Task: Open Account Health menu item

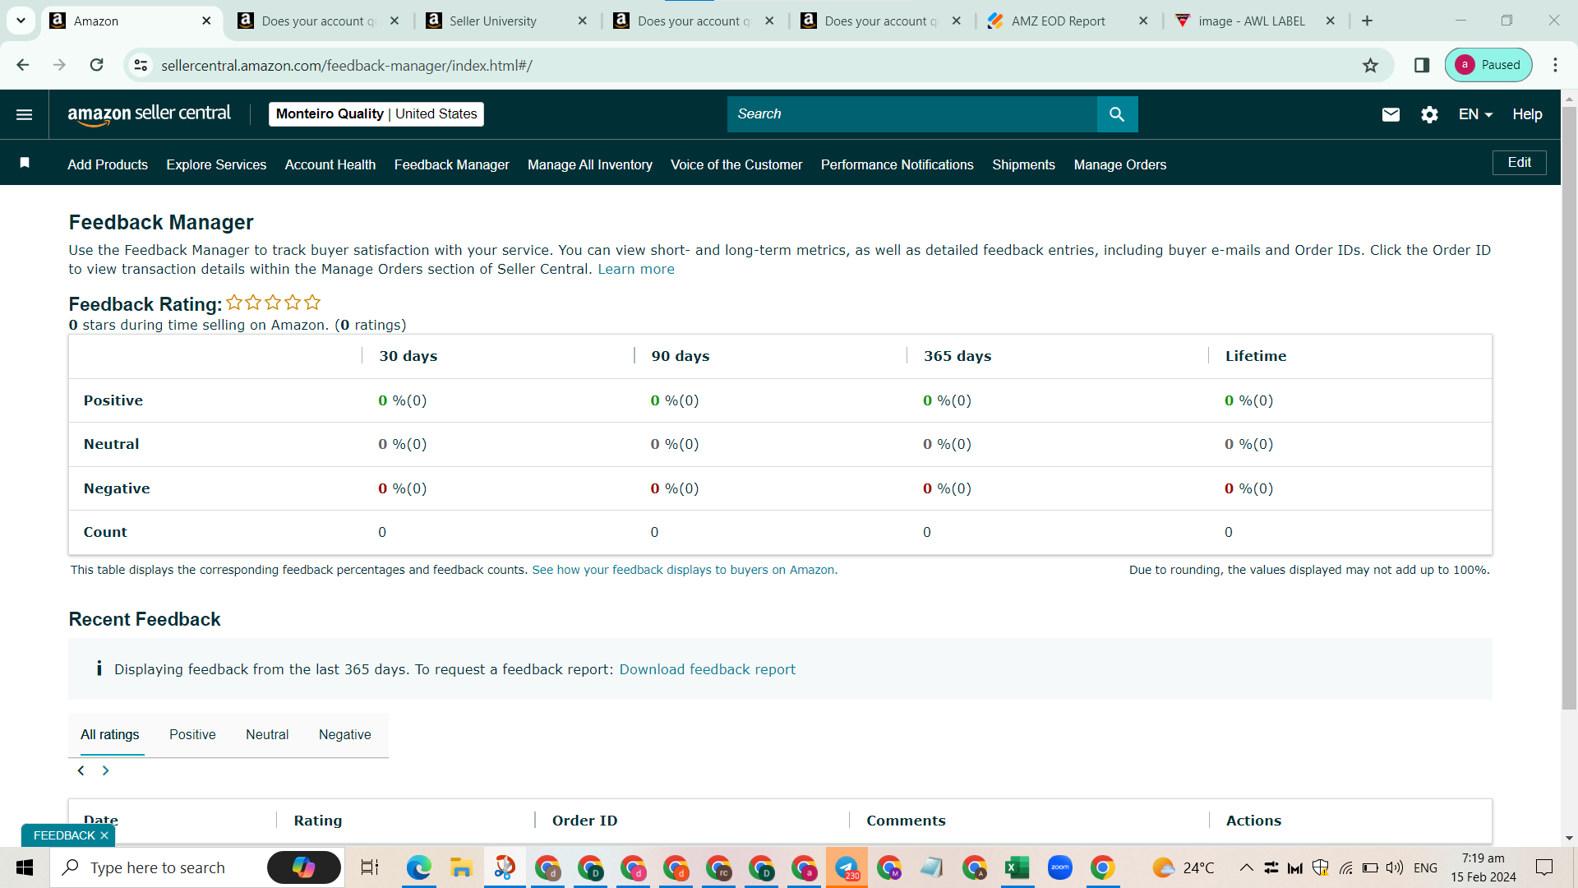Action: click(330, 164)
